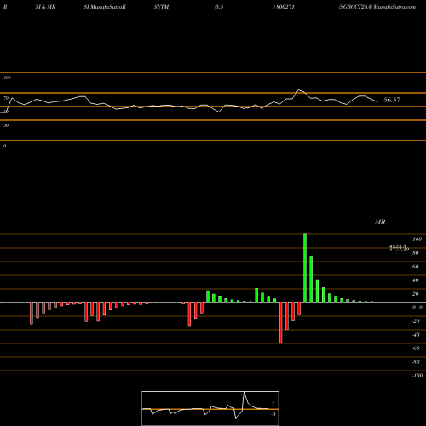The height and width of the screenshot is (426, 426).
Task: Click the MR axis label 40
Action: [416, 280]
